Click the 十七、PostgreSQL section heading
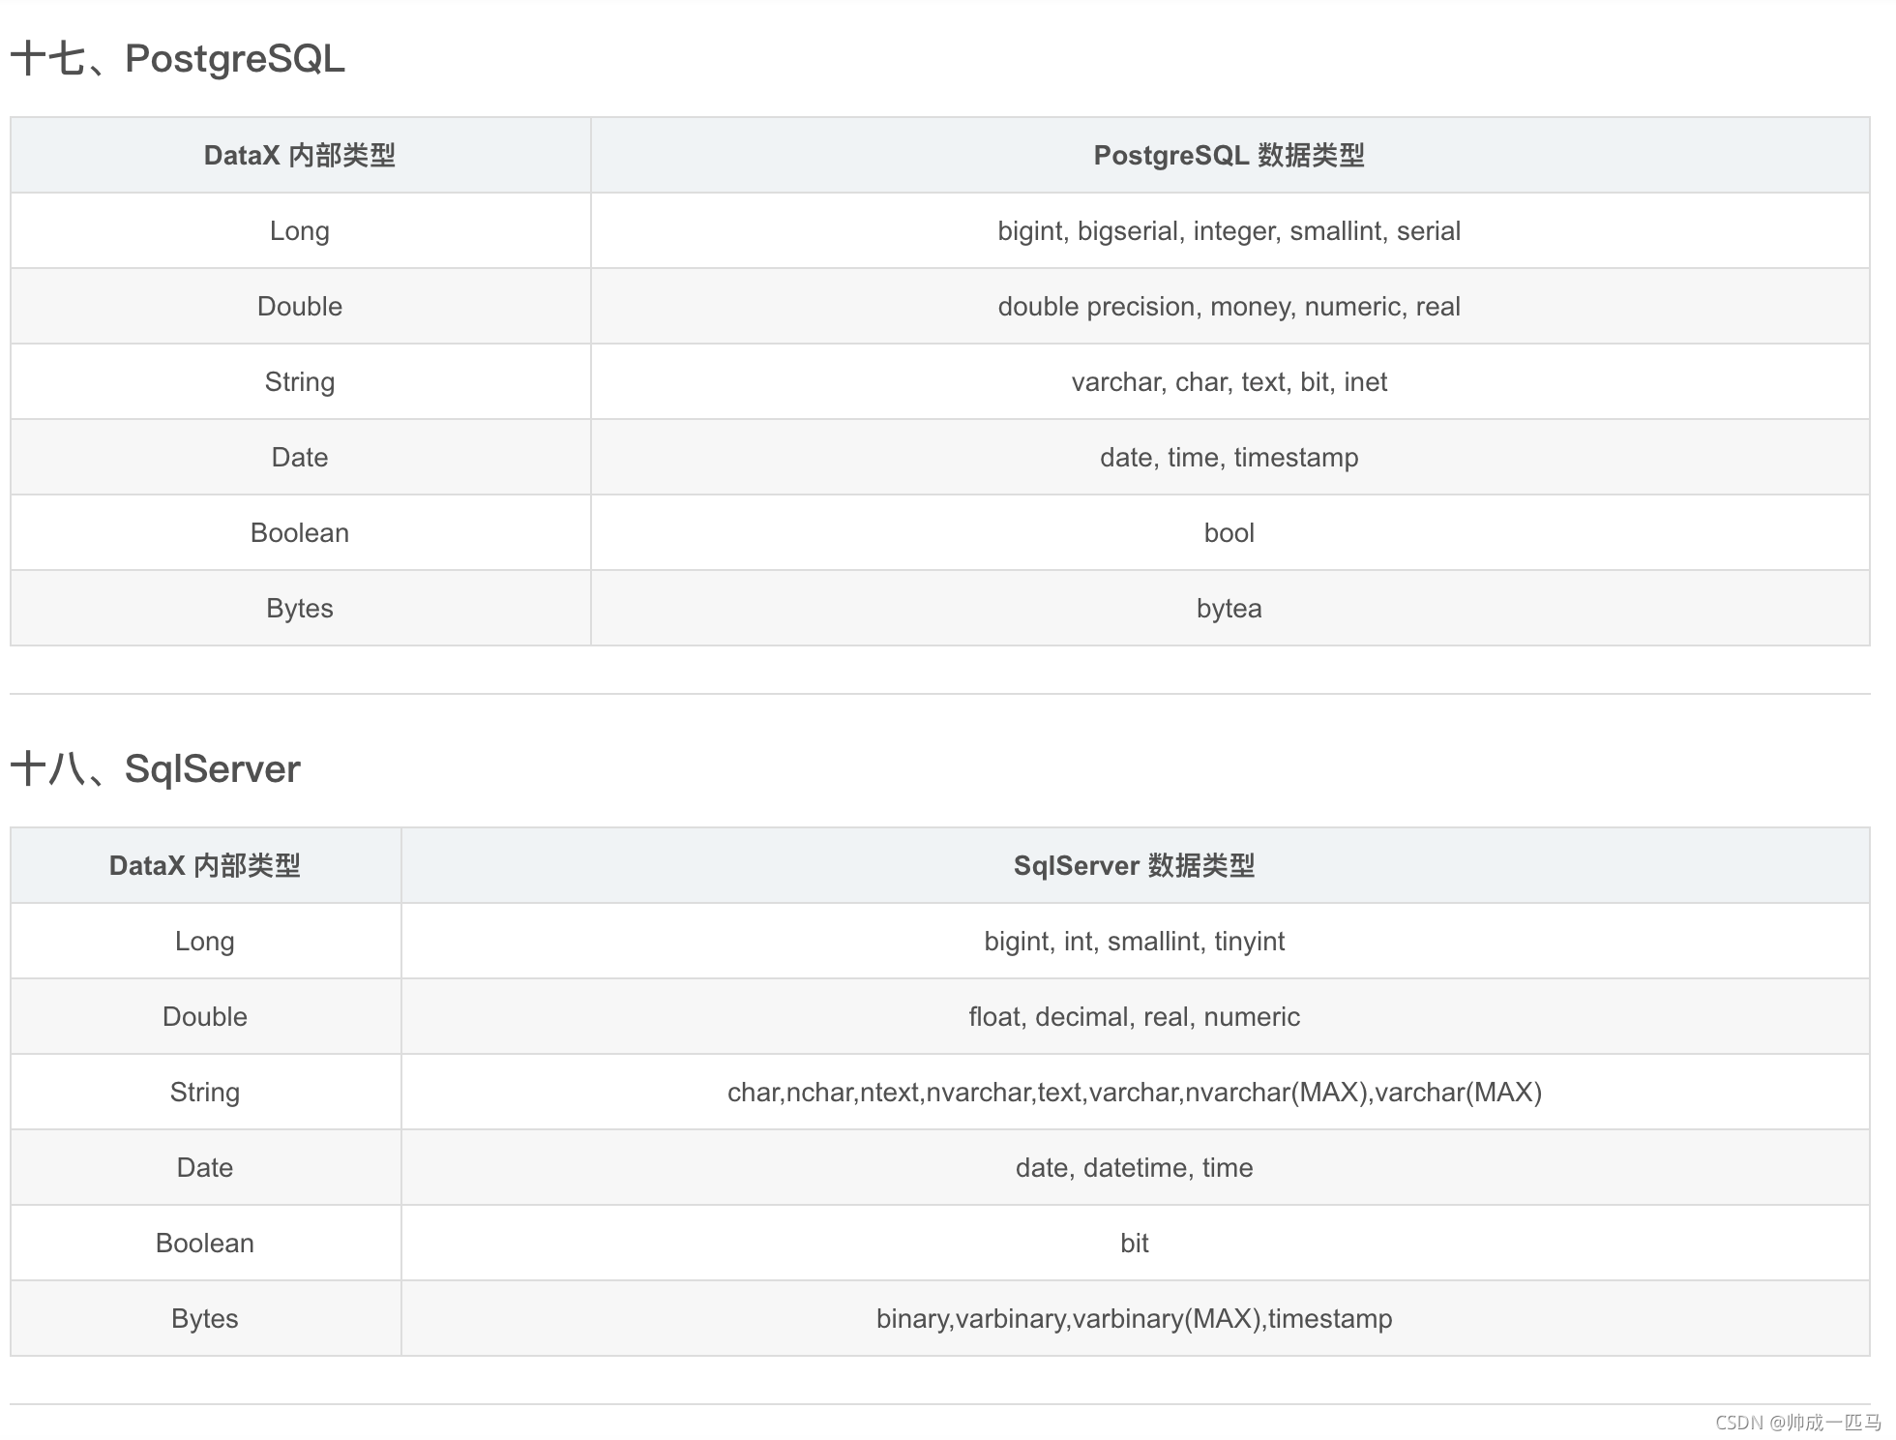The height and width of the screenshot is (1440, 1896). pyautogui.click(x=177, y=59)
